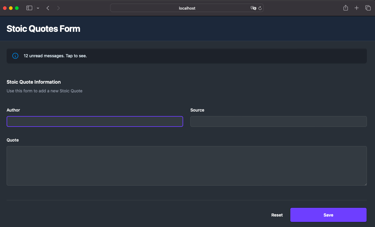Click the Author field label
Screen dimensions: 375x227
(x=13, y=110)
